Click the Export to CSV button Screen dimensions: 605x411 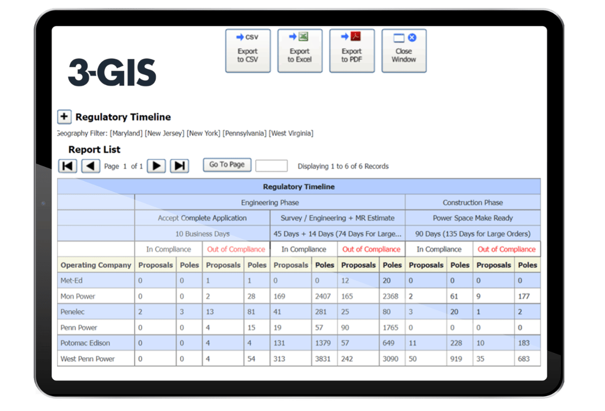248,51
